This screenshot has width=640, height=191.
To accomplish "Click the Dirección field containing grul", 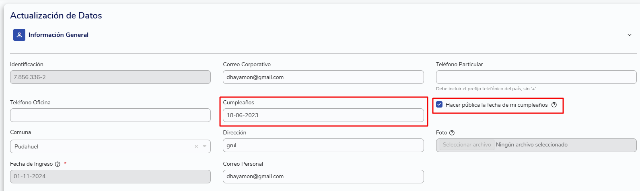I will coord(323,145).
